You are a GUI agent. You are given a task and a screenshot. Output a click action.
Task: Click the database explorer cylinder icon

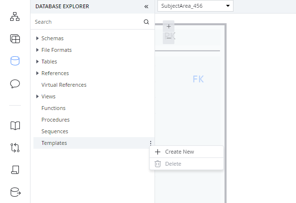tap(15, 61)
